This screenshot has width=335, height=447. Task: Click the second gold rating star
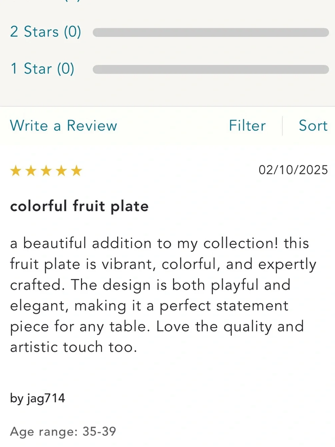tap(31, 171)
